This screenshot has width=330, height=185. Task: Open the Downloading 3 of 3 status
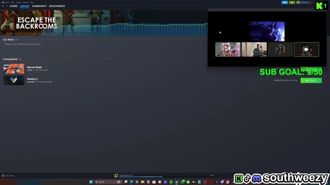(126, 175)
